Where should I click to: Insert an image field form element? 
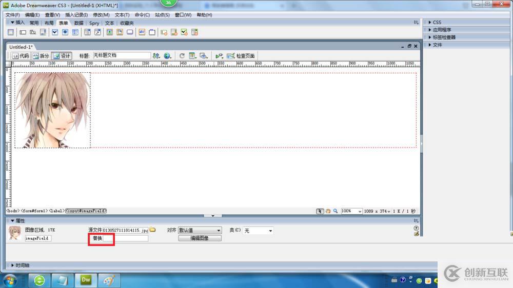(110, 32)
